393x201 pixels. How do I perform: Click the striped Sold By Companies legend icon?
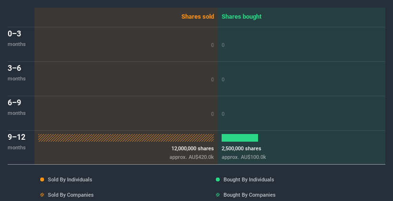[x=42, y=195]
